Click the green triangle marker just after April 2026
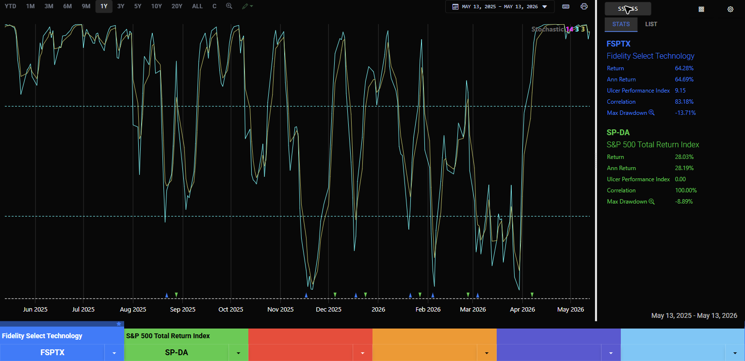The width and height of the screenshot is (745, 361). [532, 295]
